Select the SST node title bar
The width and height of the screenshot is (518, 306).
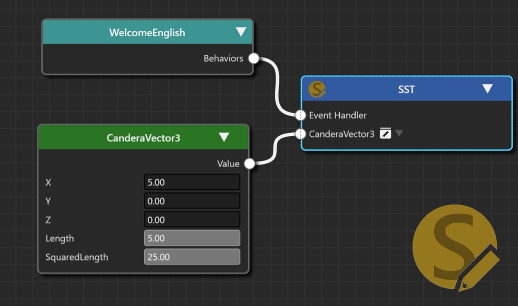click(406, 89)
